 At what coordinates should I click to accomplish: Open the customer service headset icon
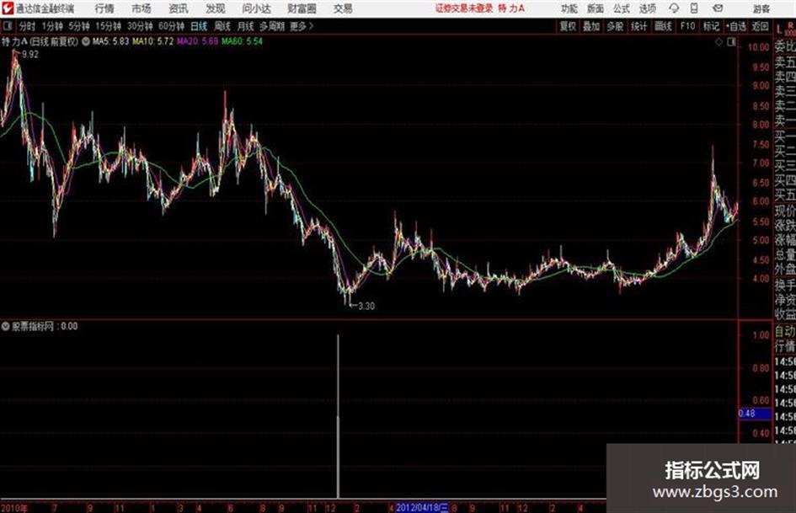point(674,8)
